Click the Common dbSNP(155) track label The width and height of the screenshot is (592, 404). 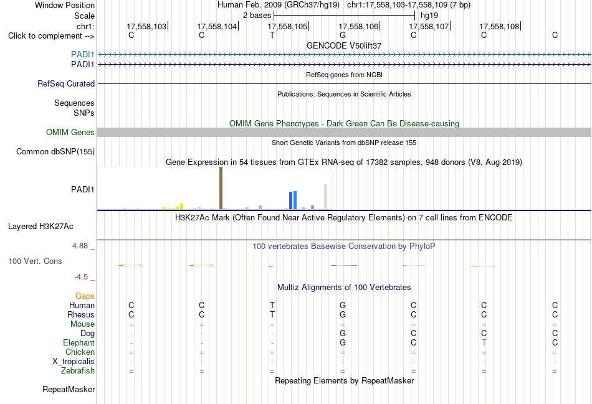coord(55,152)
